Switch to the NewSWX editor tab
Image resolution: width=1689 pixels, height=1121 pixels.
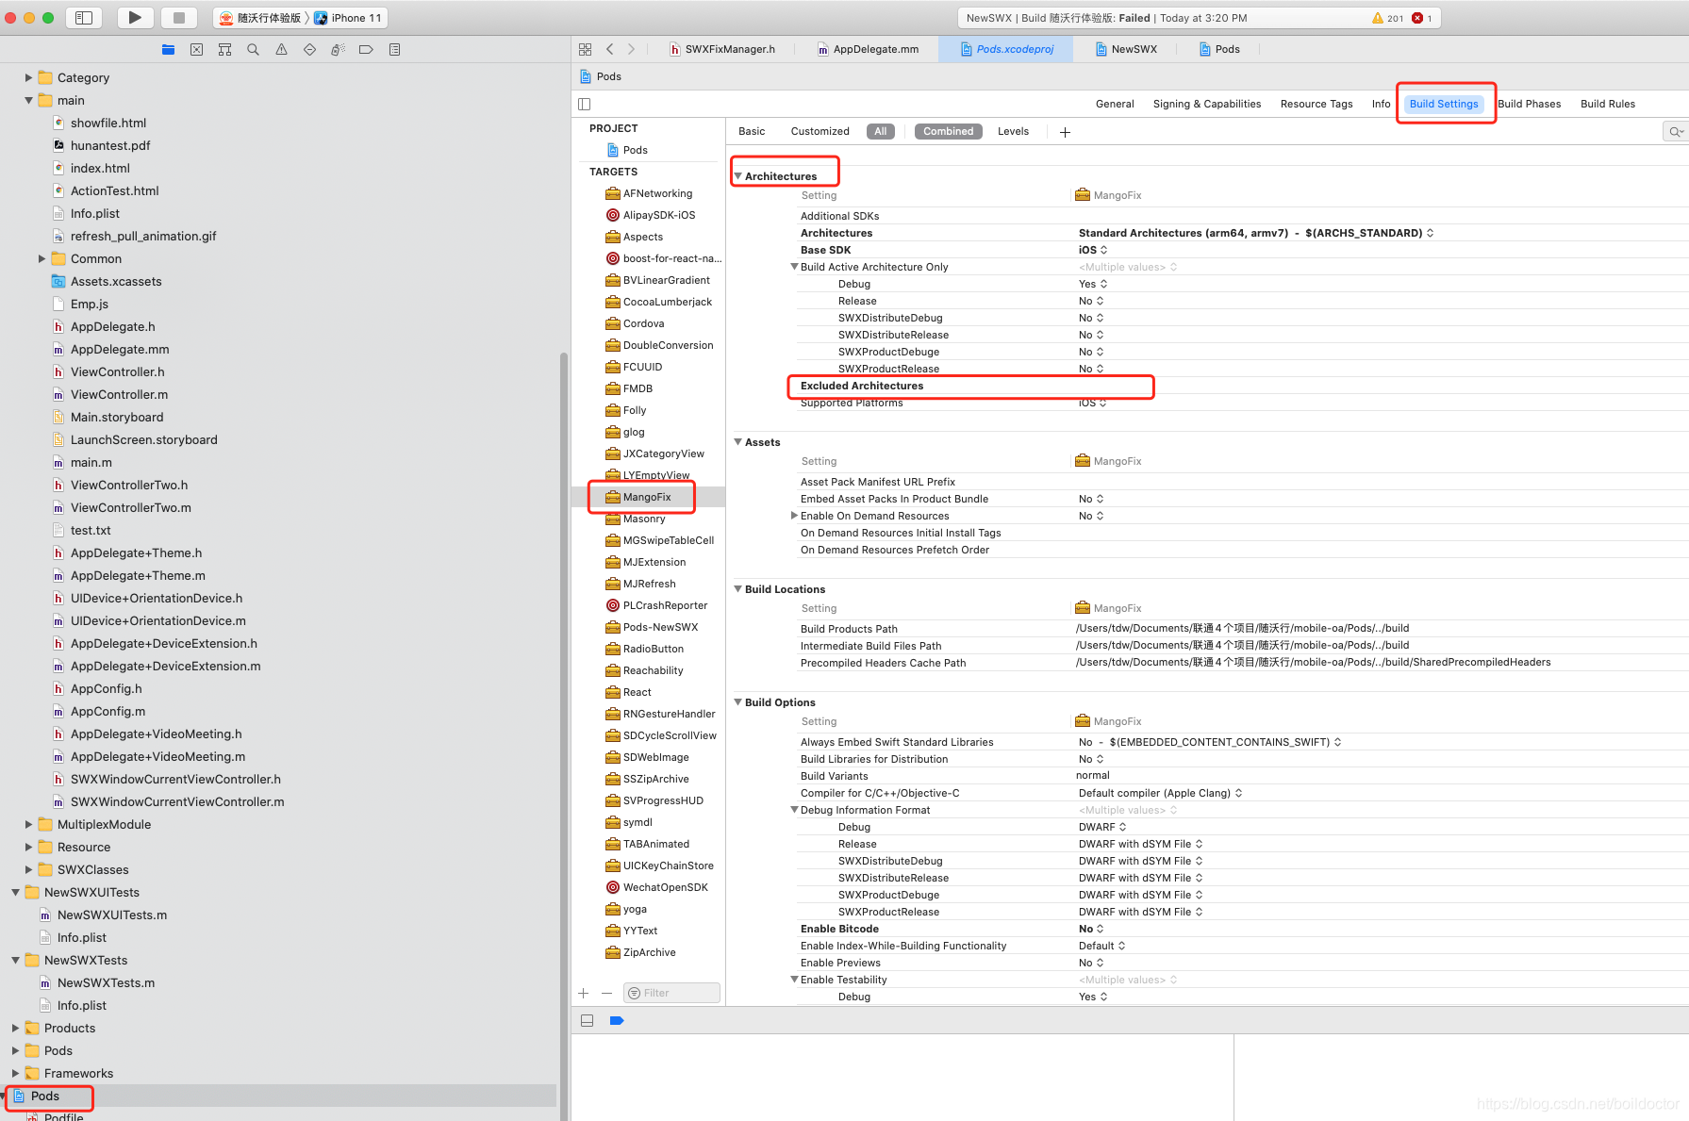(x=1126, y=49)
